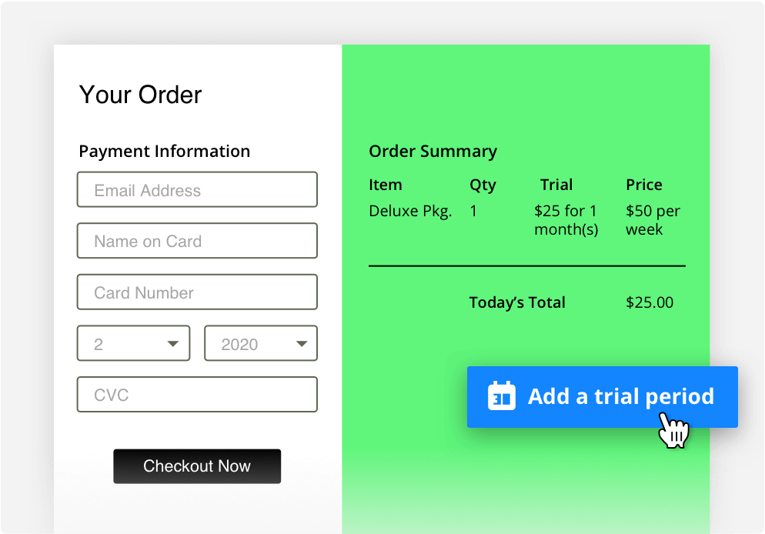Open the expiration month dropdown
Screen dimensions: 765x534
coord(133,343)
